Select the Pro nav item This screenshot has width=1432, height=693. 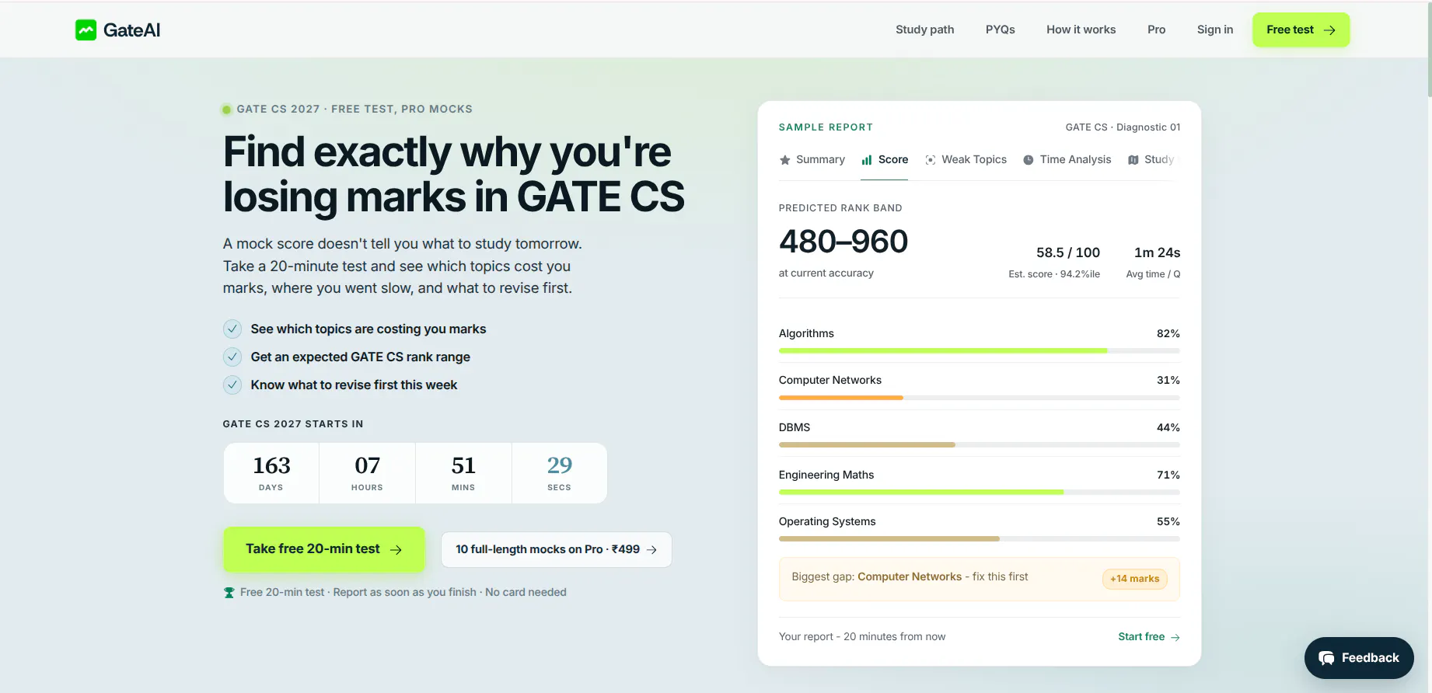(x=1156, y=30)
